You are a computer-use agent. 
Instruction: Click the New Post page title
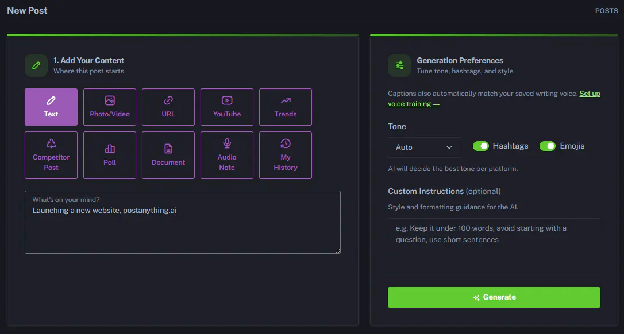[x=27, y=11]
